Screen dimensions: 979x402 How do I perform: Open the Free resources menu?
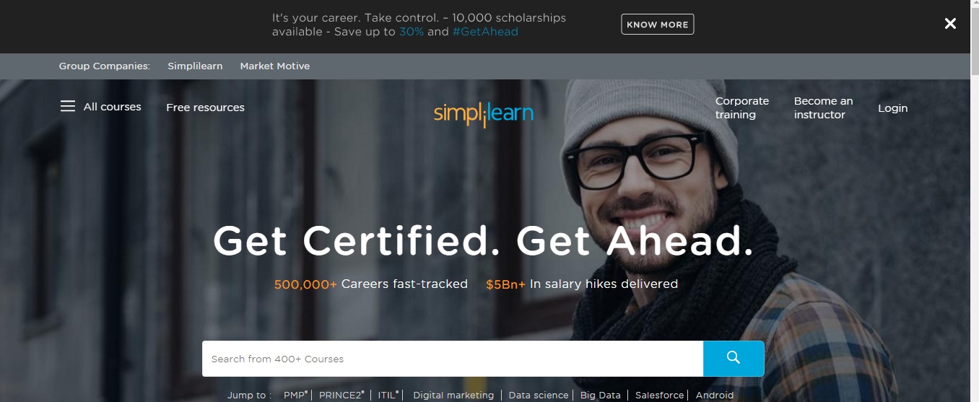[205, 108]
